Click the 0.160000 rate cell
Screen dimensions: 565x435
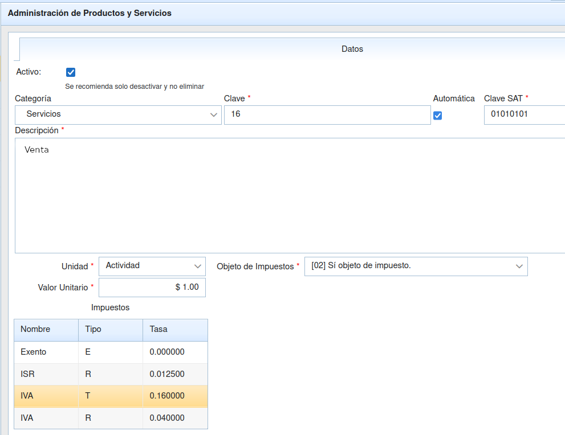coord(175,396)
